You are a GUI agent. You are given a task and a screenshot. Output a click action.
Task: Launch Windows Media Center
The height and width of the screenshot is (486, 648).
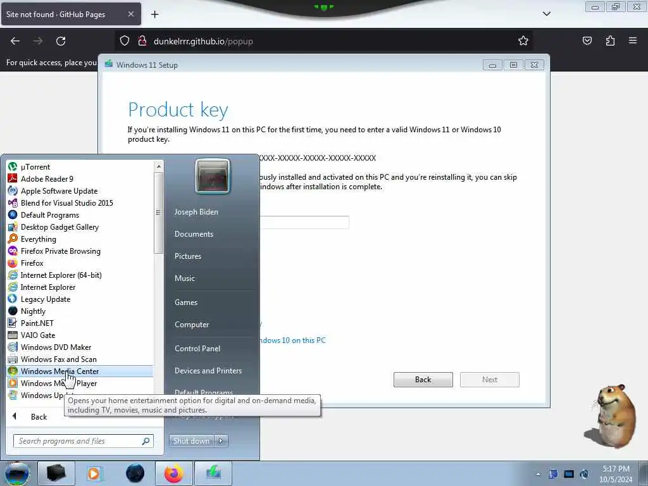tap(80, 371)
